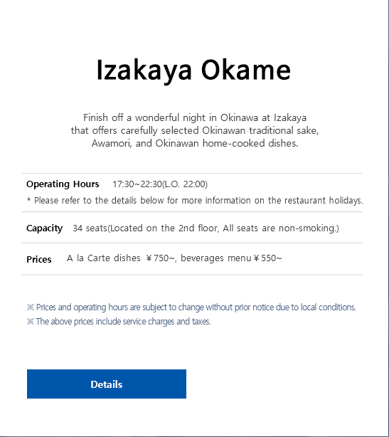Click the restaurant holidays note
Viewport: 389px width, 437px height.
[198, 200]
